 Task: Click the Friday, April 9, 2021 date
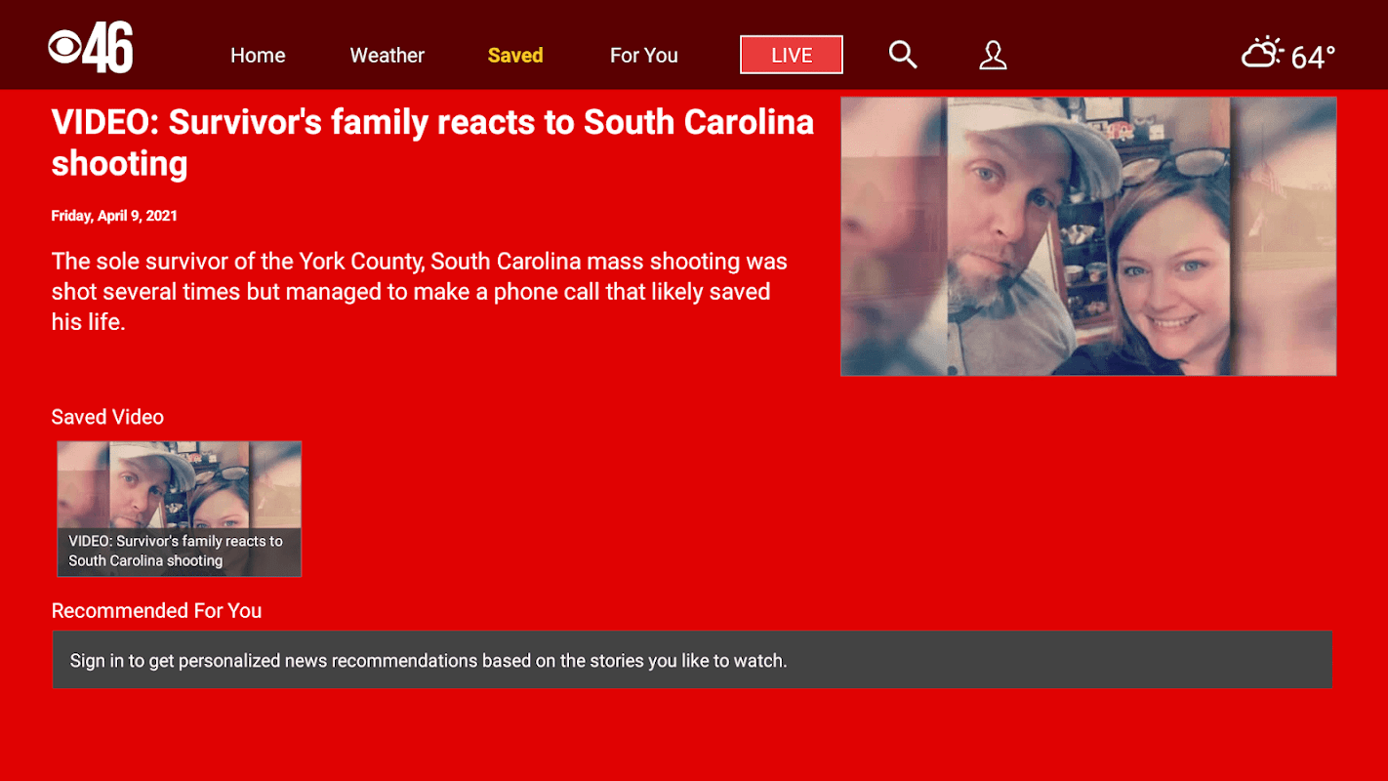tap(114, 216)
